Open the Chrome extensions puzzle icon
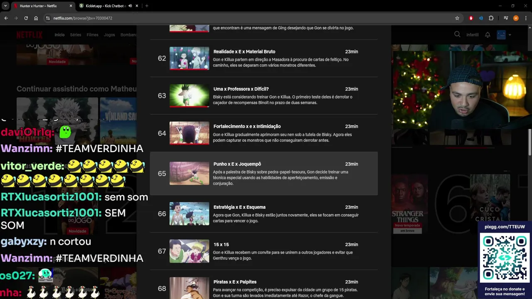The image size is (532, 299). click(x=491, y=18)
